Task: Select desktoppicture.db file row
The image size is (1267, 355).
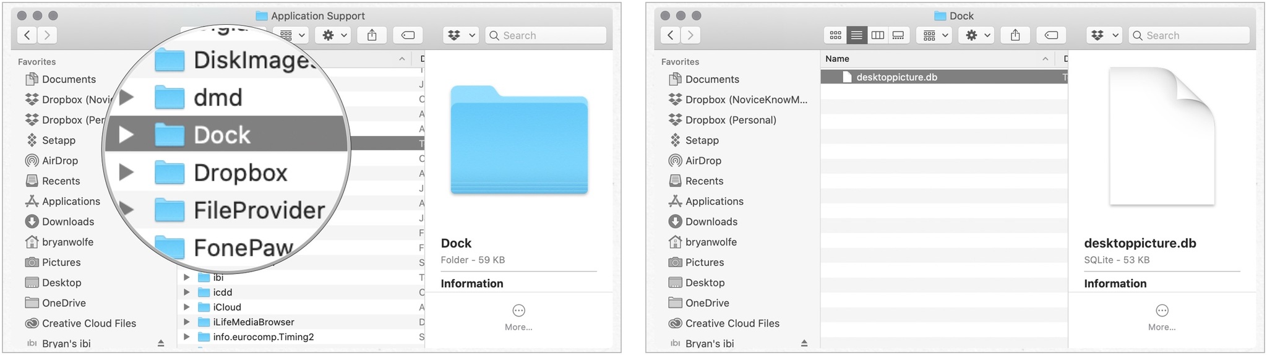Action: click(944, 77)
